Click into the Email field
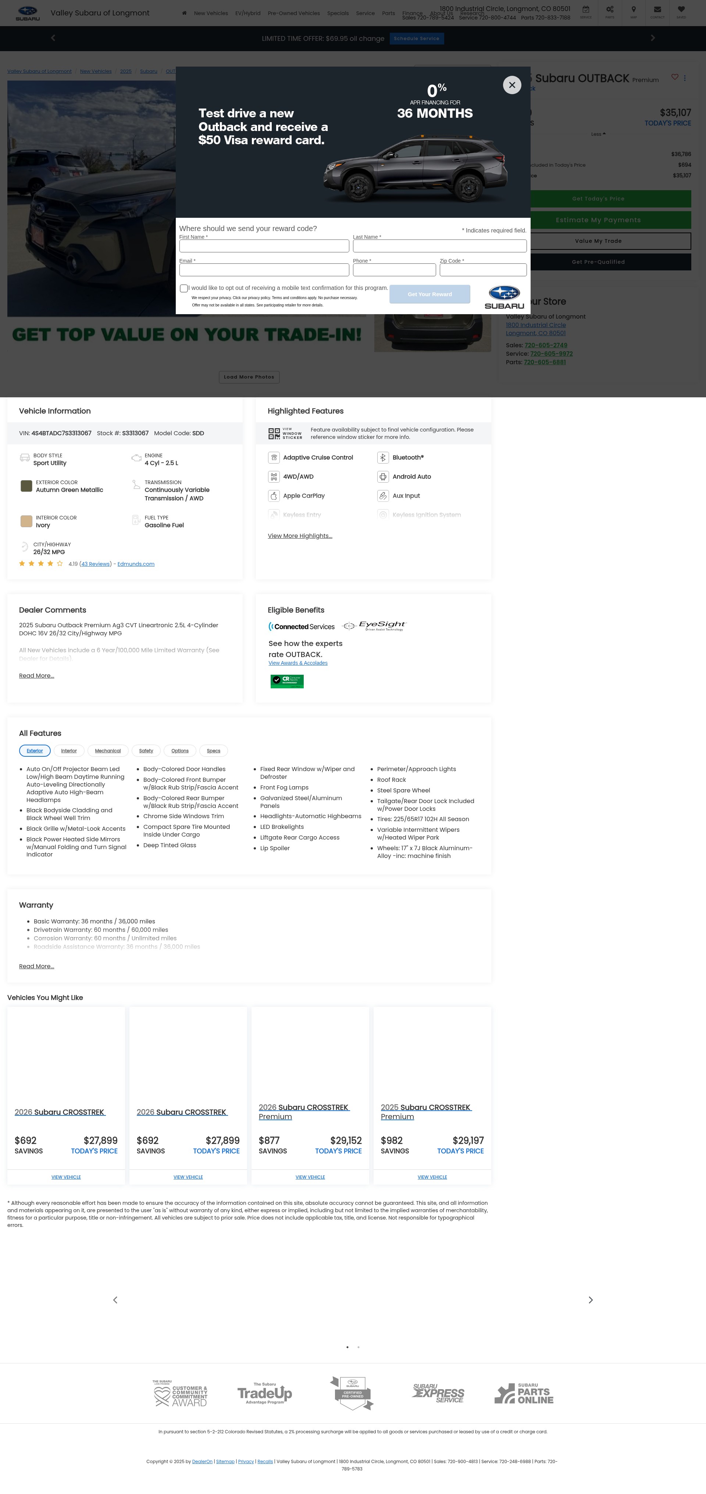This screenshot has width=706, height=1494. tap(264, 270)
